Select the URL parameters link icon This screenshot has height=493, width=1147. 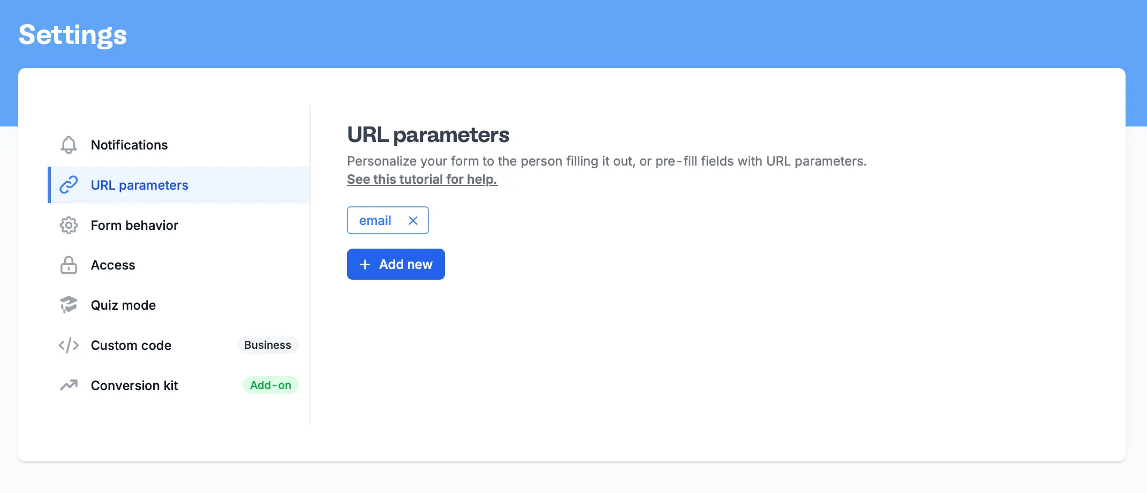click(69, 185)
